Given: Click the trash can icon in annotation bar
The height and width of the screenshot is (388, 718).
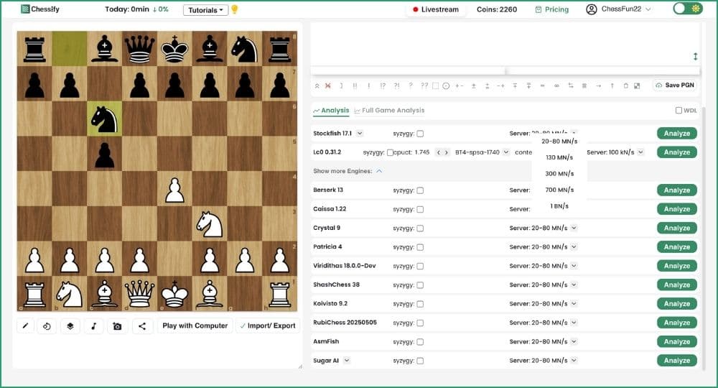Looking at the screenshot, I should click(625, 86).
